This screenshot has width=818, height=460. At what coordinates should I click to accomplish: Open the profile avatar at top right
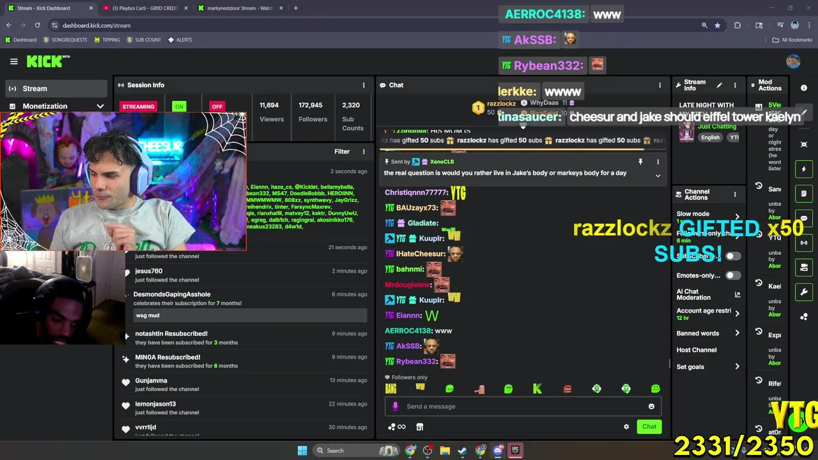coord(793,61)
